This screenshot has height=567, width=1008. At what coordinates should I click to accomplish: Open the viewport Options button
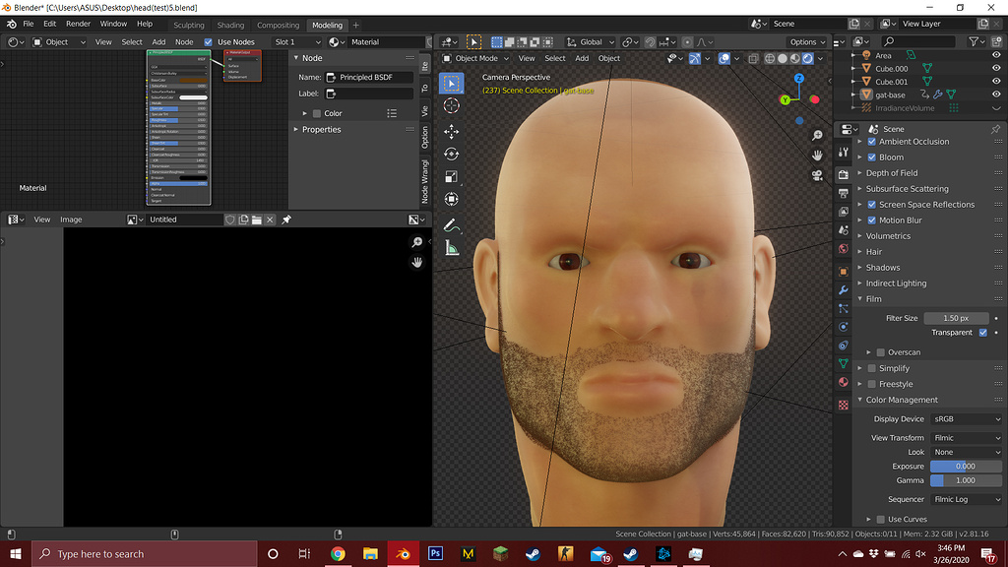coord(807,41)
